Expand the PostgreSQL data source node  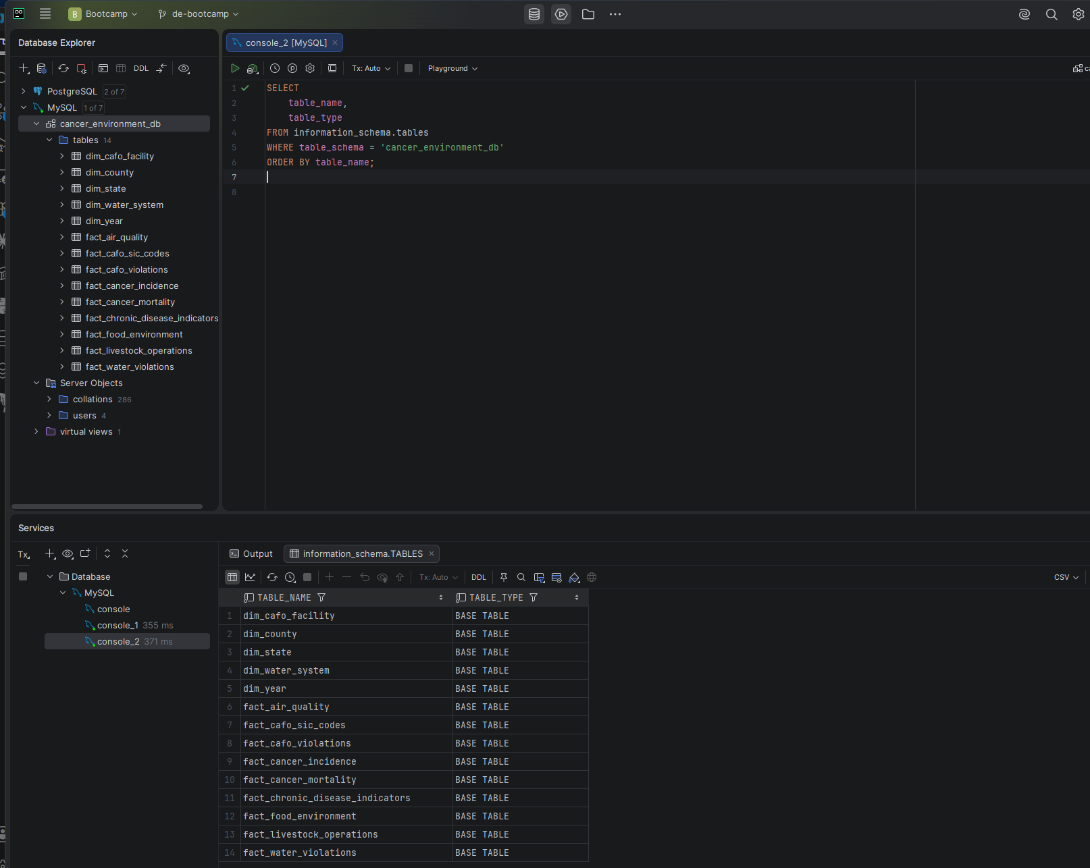(24, 91)
